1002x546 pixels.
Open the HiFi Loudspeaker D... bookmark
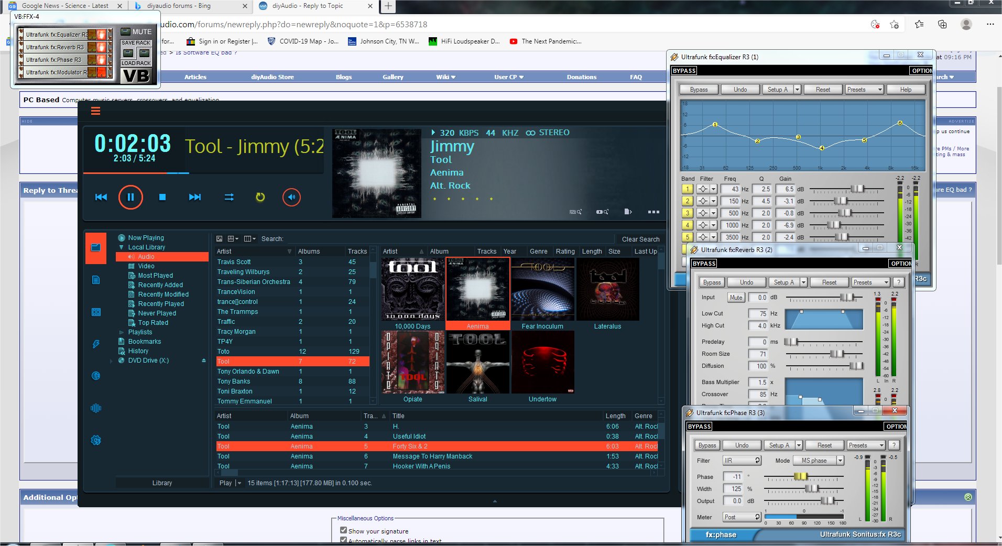pos(464,41)
